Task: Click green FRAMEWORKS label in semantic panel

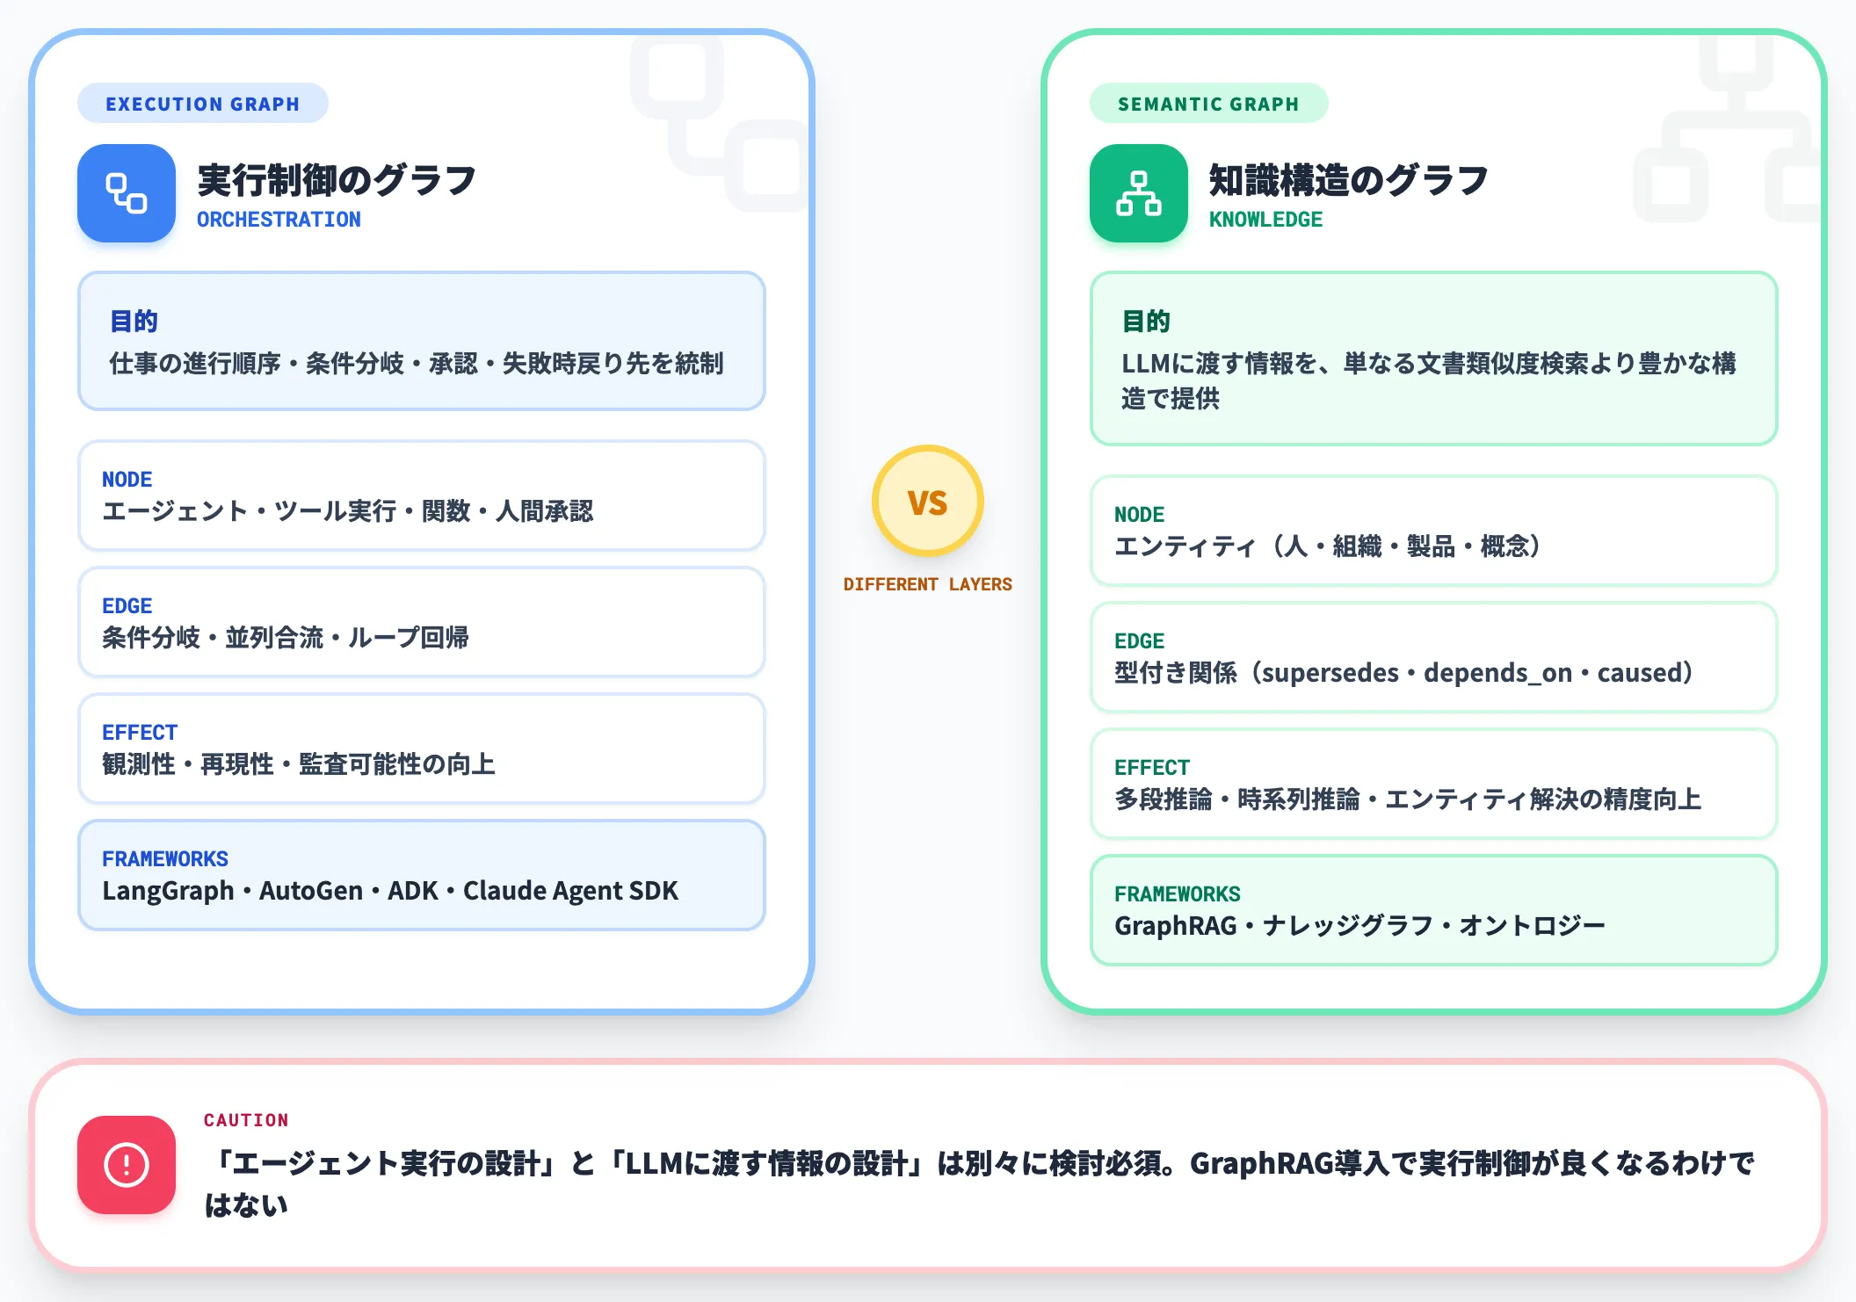Action: click(1178, 894)
